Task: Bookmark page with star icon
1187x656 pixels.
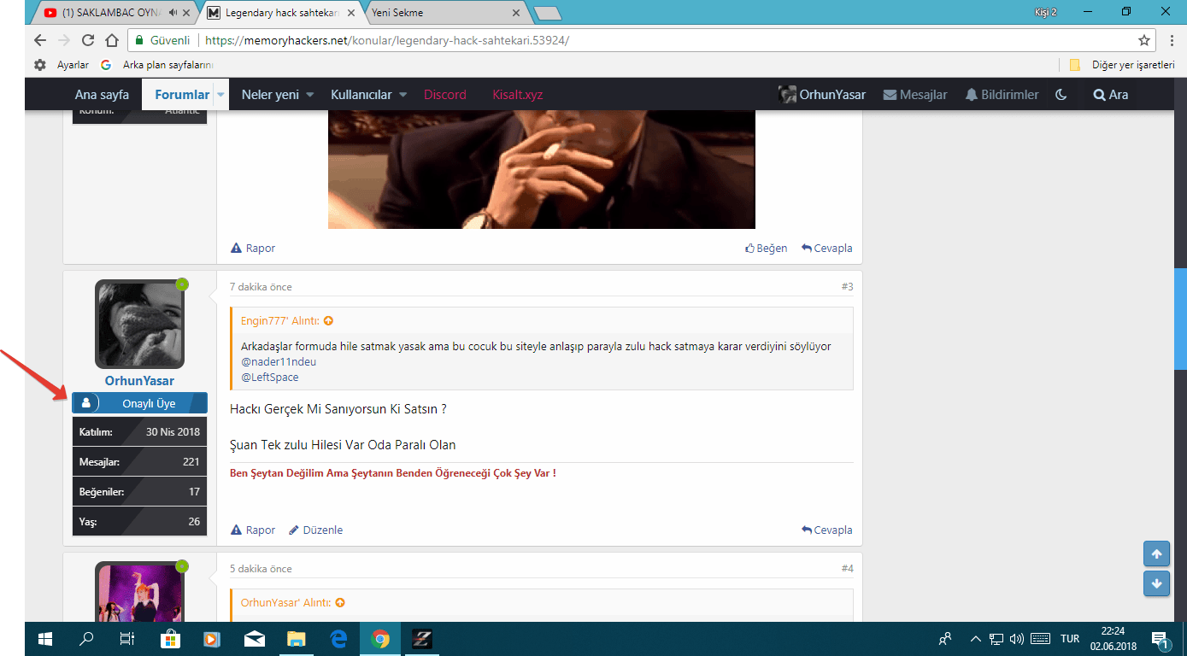Action: (x=1144, y=40)
